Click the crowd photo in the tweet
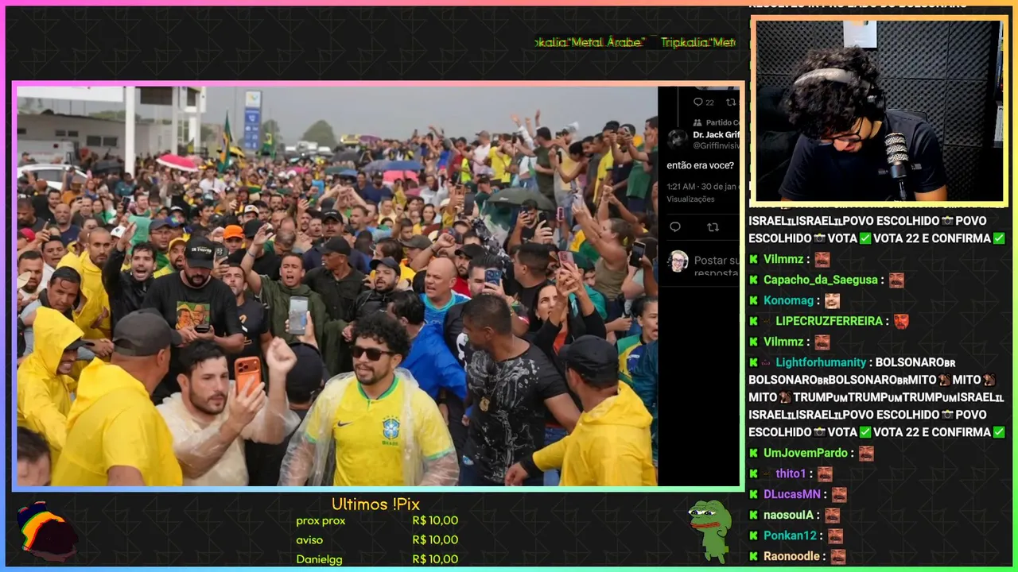 (x=337, y=286)
